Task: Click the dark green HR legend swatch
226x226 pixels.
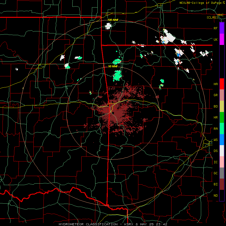Action: point(222,118)
